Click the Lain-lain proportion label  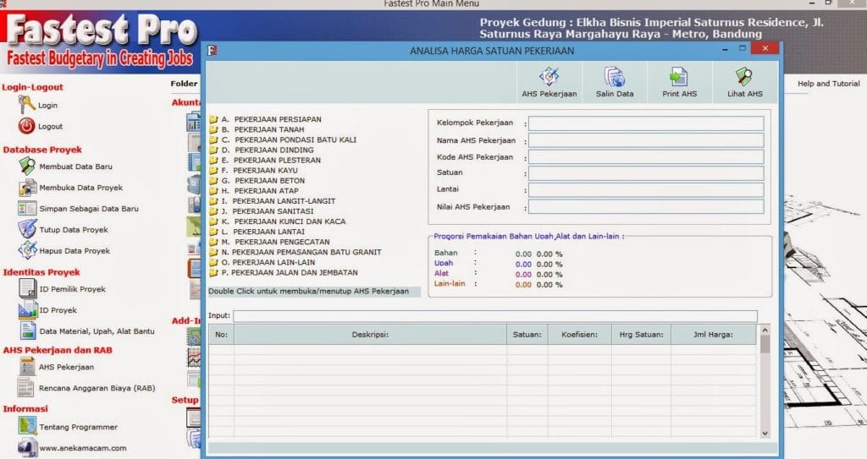[450, 283]
